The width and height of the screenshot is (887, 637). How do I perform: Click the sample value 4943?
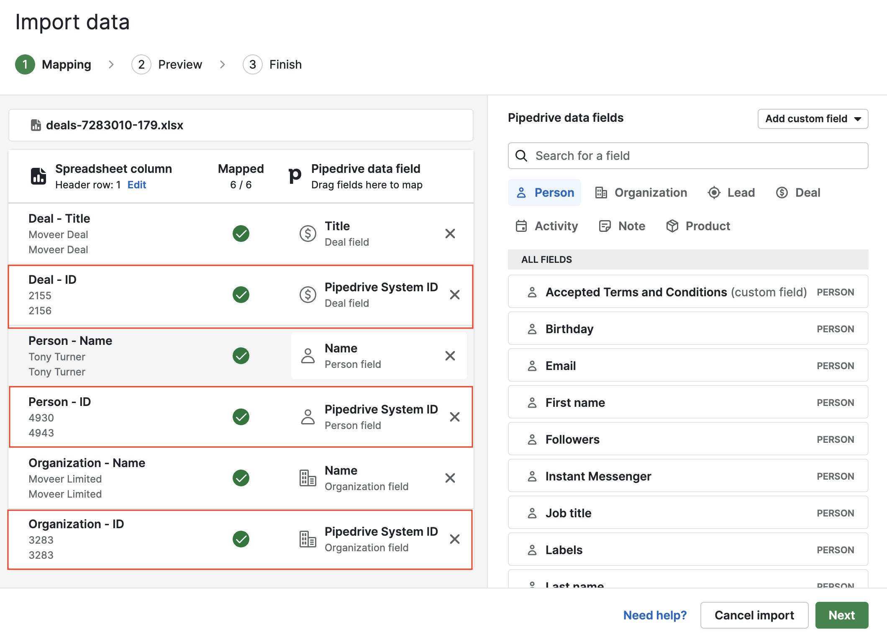coord(41,433)
